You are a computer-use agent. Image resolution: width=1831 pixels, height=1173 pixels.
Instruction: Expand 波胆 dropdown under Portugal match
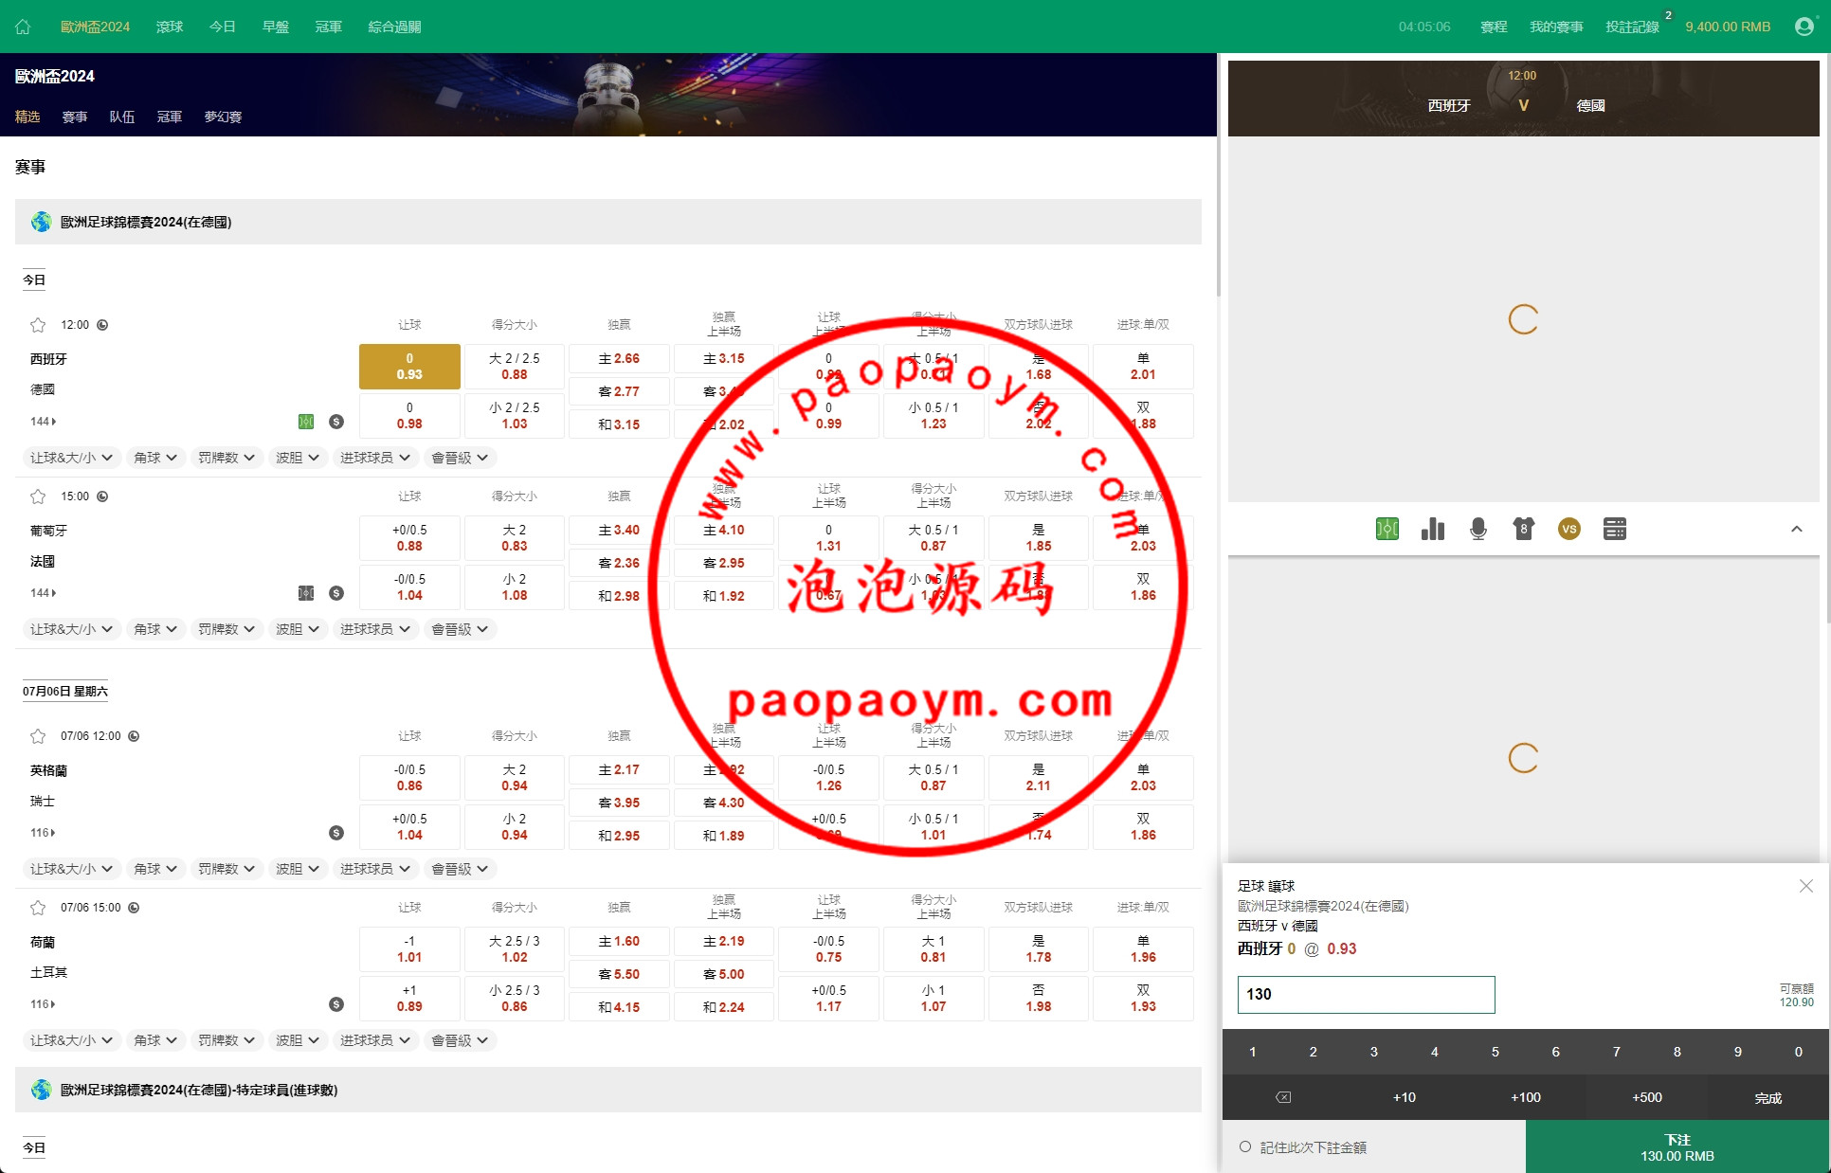[298, 629]
